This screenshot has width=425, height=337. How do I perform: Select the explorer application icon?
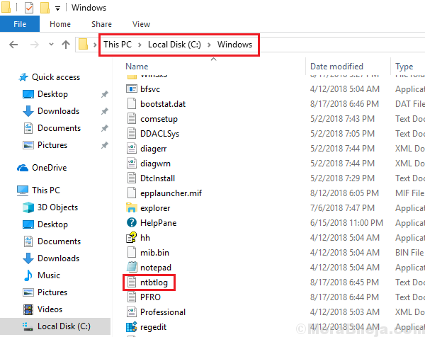[132, 207]
